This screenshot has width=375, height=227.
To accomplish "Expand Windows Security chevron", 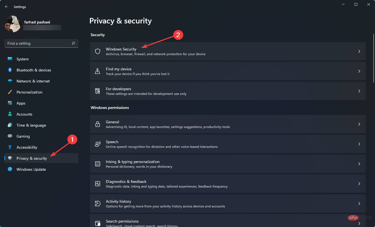I will (359, 51).
